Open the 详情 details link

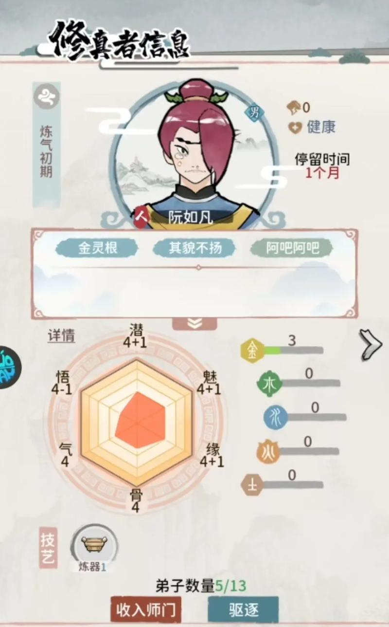point(61,336)
